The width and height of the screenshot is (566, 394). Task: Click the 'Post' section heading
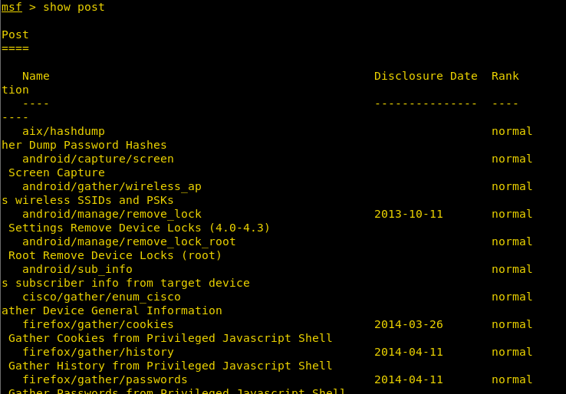click(x=15, y=34)
